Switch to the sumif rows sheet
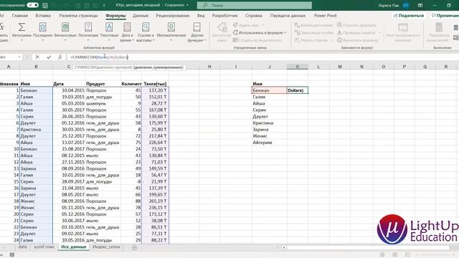This screenshot has width=459, height=258. pyautogui.click(x=44, y=247)
